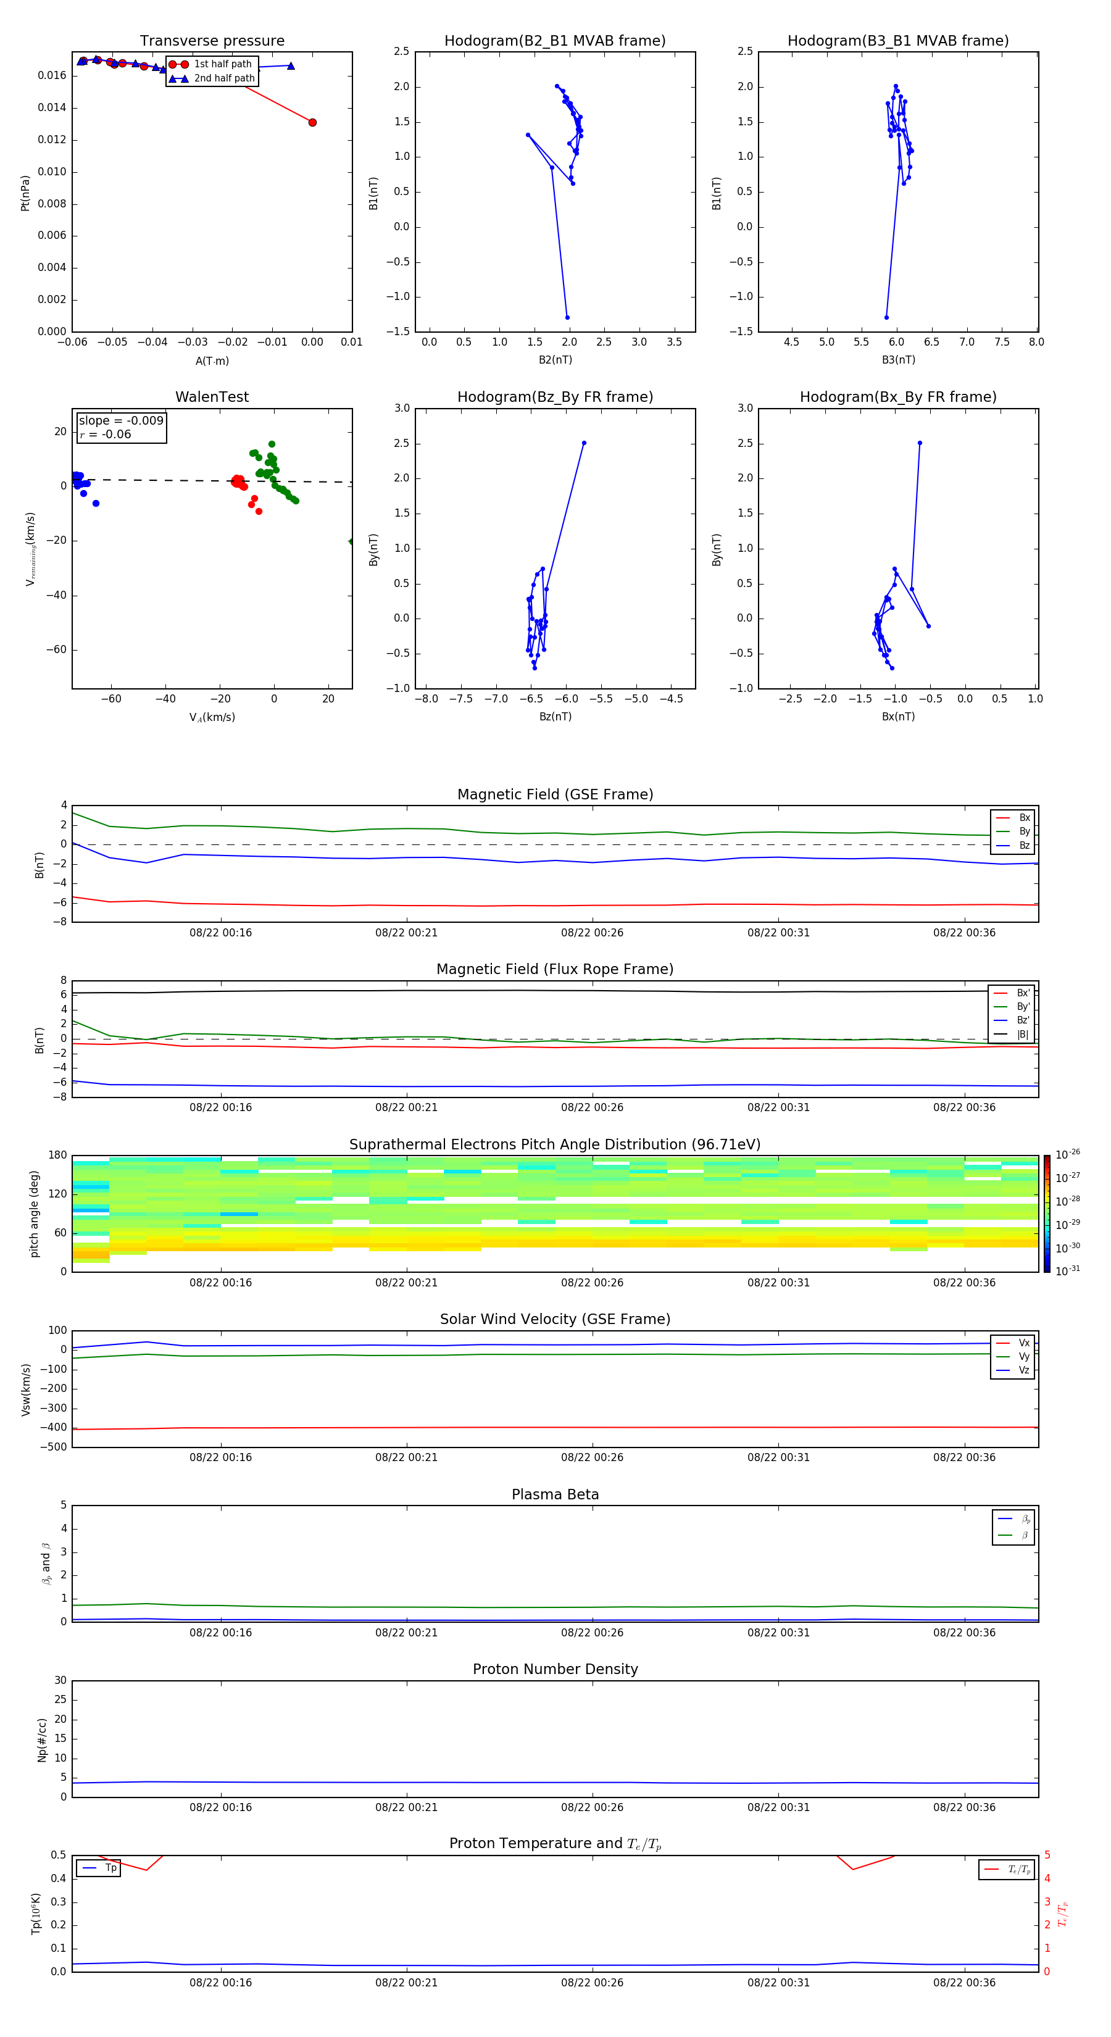Screen dimensions: 1111x2037
Task: Click the 'V_A(km/s)' x-axis label
Action: click(212, 718)
